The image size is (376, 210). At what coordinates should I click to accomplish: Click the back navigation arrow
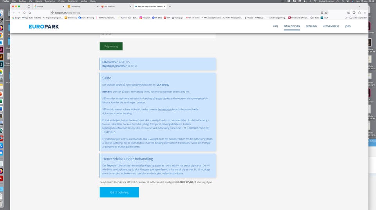click(14, 13)
